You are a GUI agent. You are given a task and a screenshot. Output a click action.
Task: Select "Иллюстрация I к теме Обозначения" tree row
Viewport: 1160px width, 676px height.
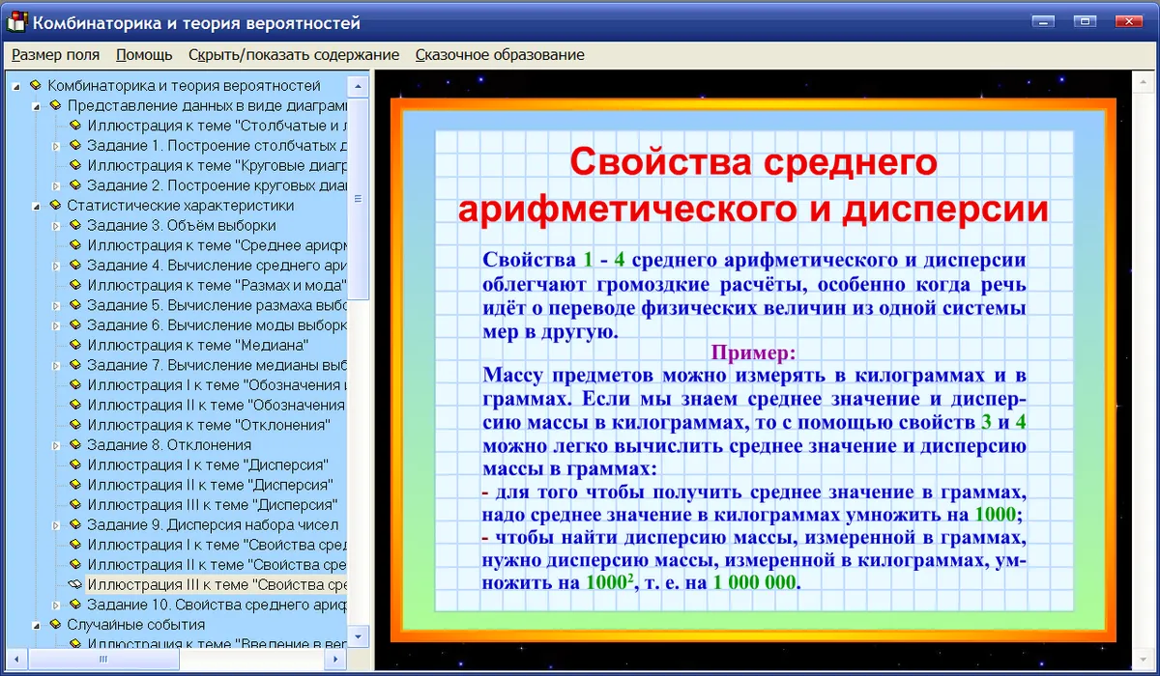(x=217, y=384)
